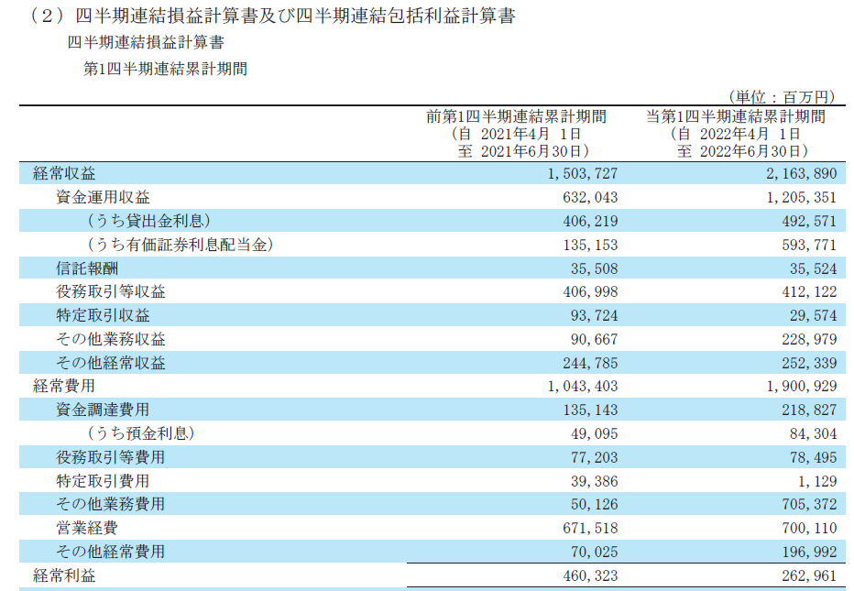Image resolution: width=854 pixels, height=591 pixels.
Task: Click the value 218,827
Action: [x=809, y=410]
